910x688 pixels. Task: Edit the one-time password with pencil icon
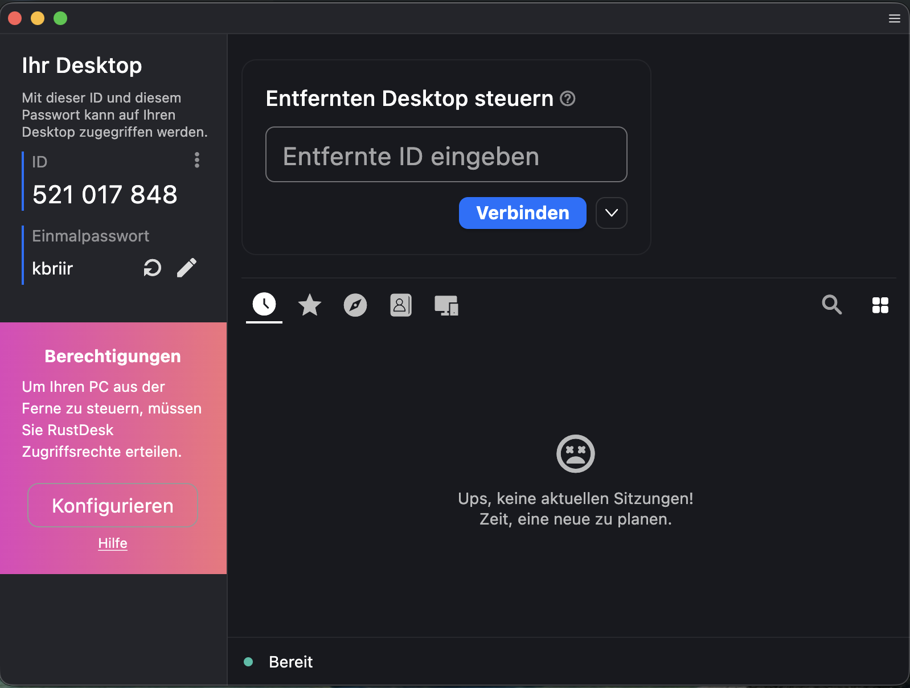[186, 268]
